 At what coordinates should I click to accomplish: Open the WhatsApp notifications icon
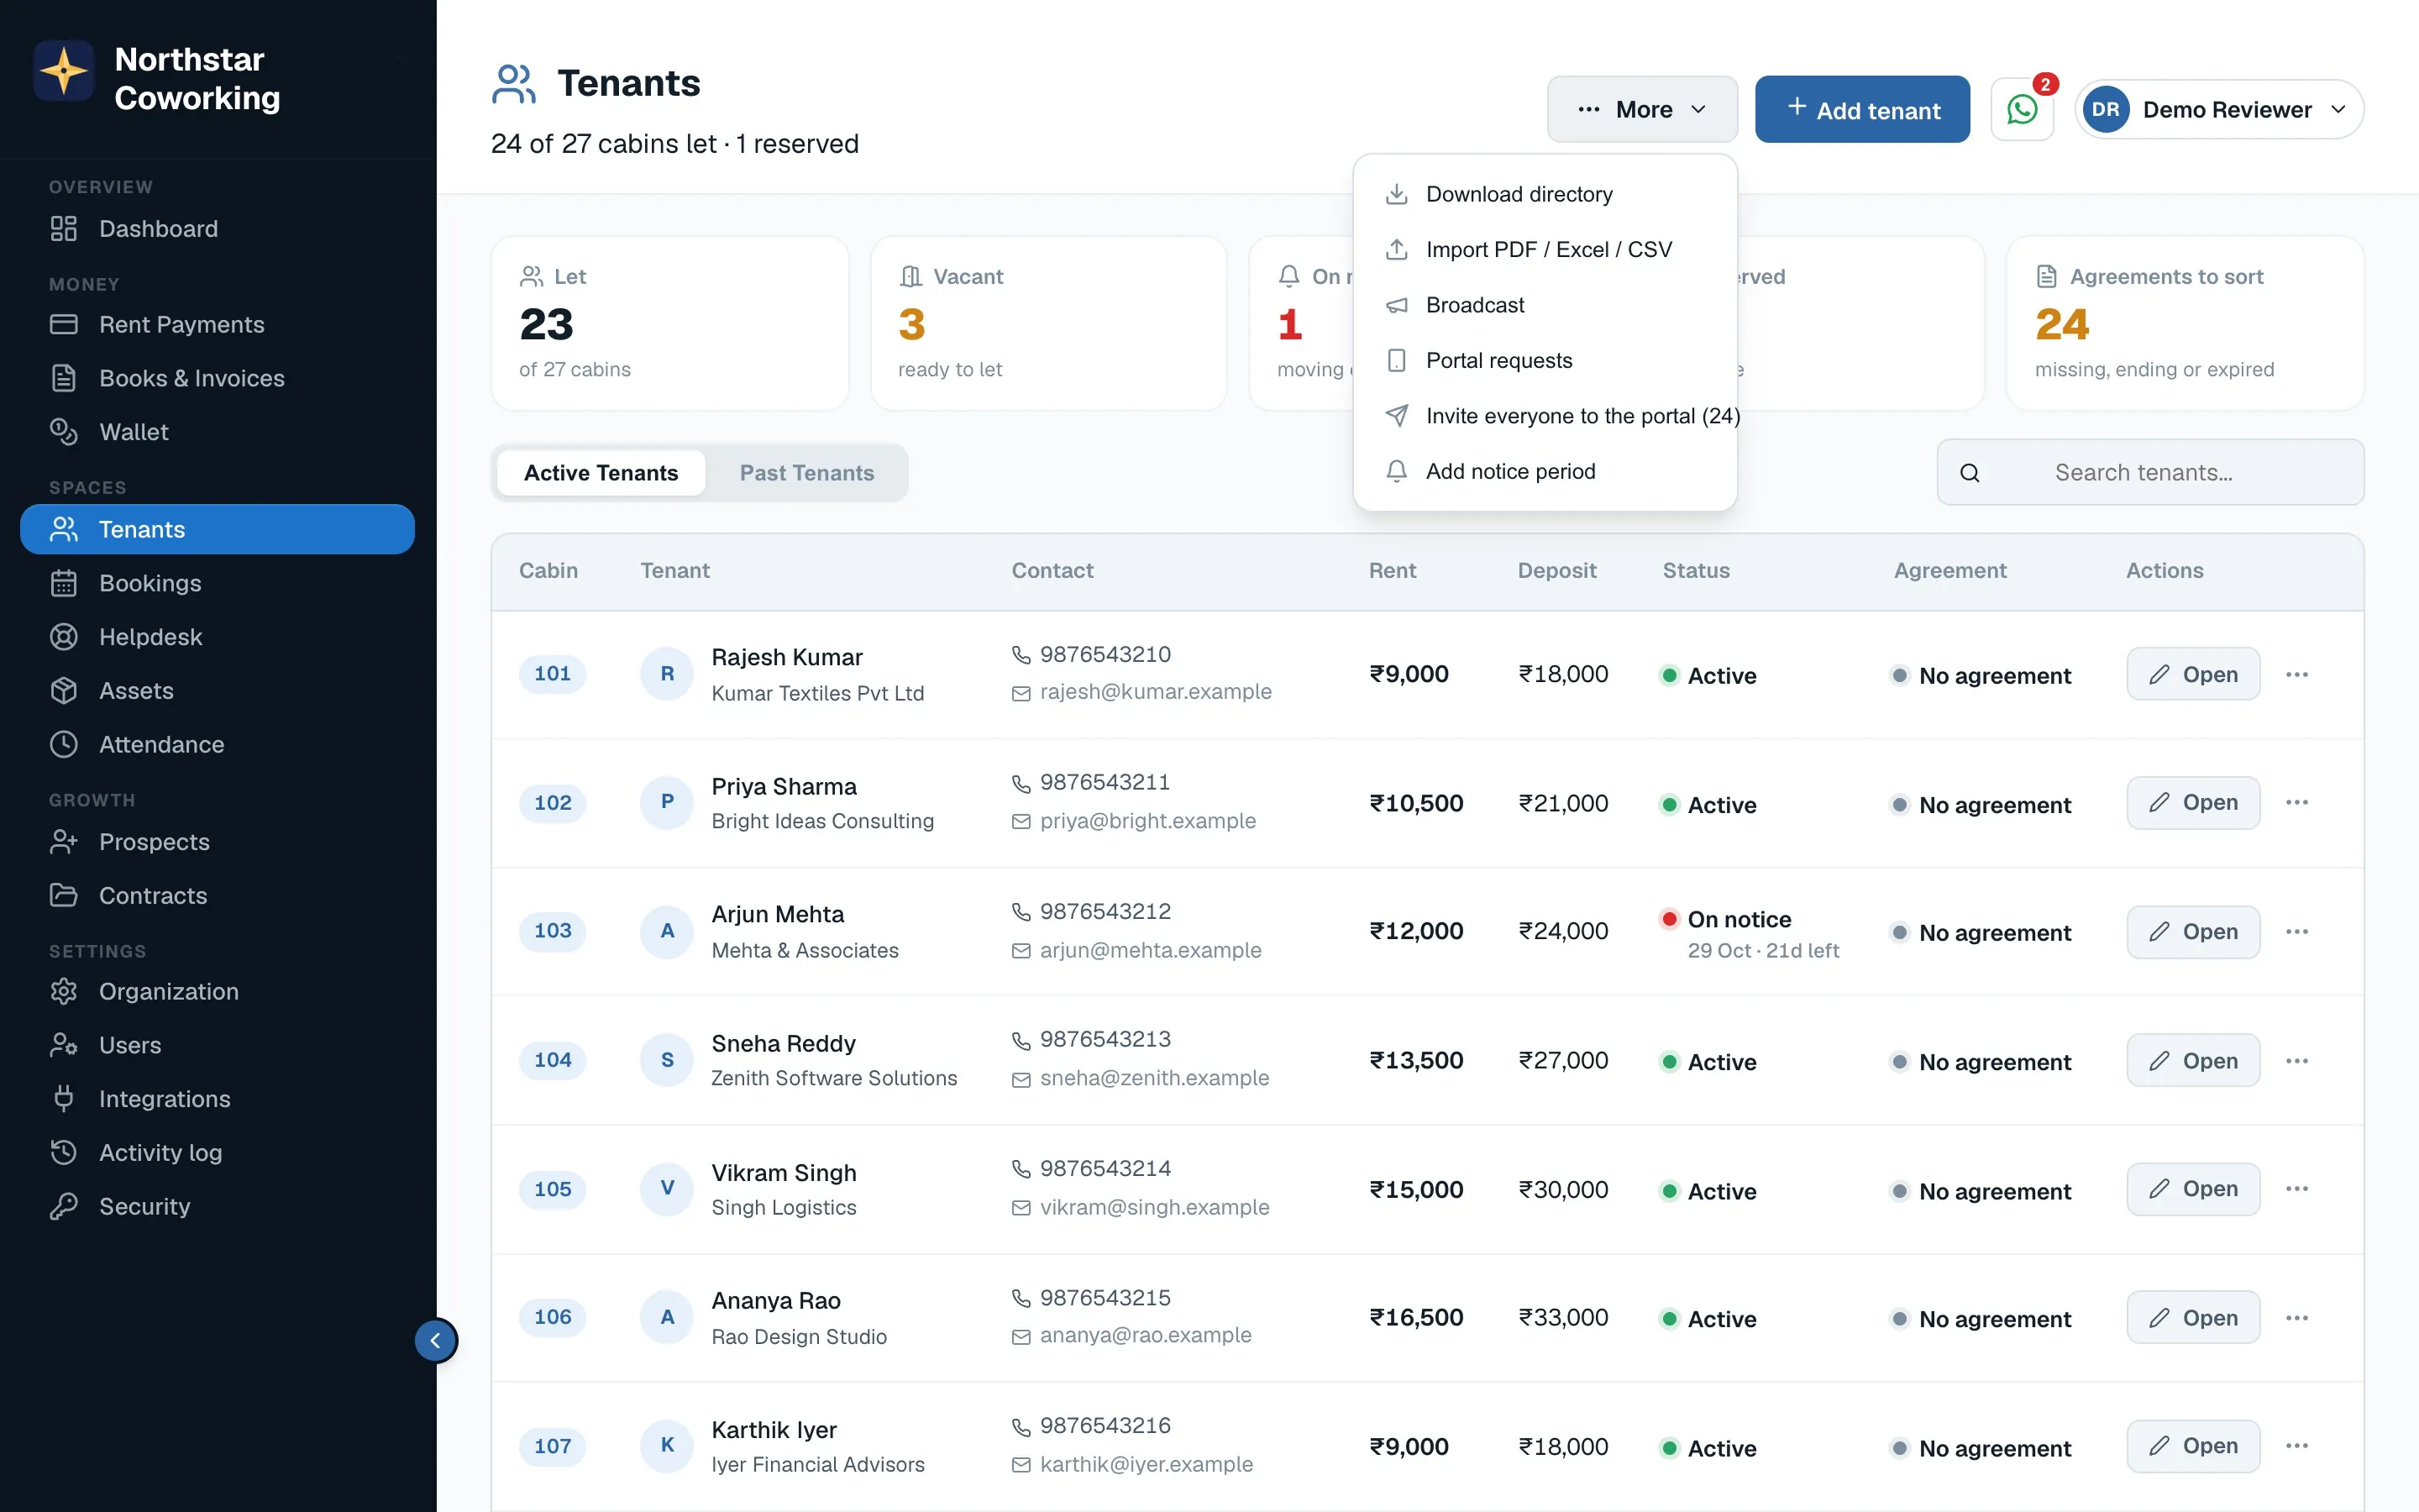tap(2021, 109)
